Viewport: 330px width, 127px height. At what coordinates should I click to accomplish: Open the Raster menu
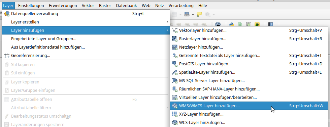coord(105,6)
